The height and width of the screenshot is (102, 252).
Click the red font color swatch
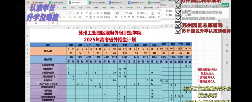pos(75,17)
